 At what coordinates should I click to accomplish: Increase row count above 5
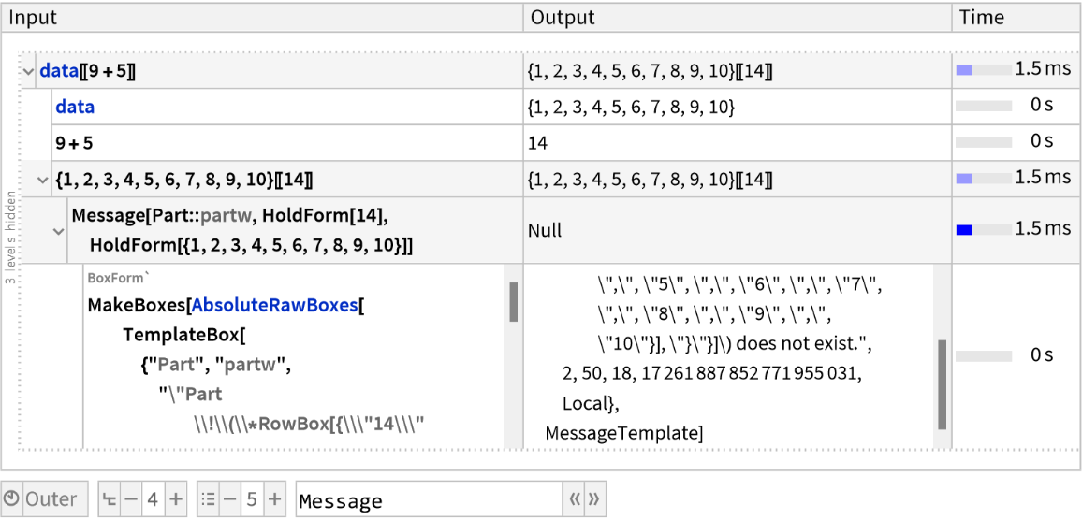click(273, 499)
